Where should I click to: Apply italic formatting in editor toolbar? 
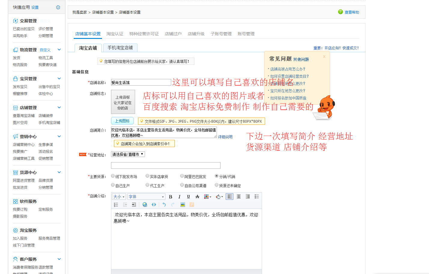(x=179, y=197)
